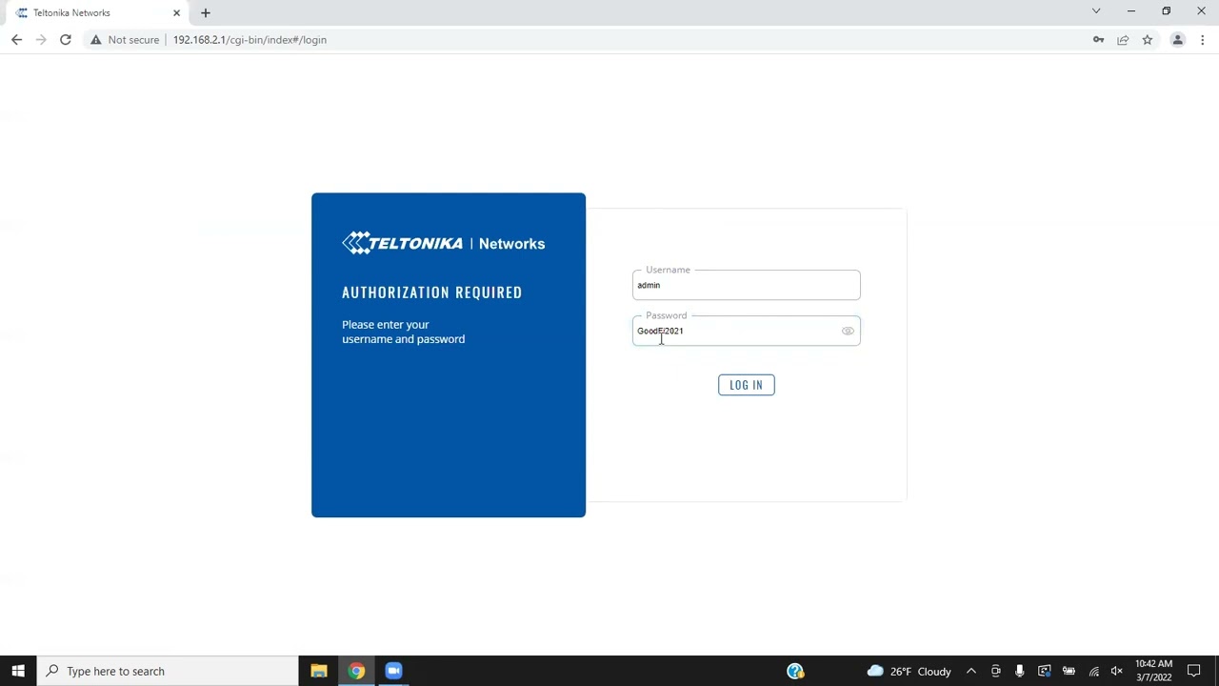The height and width of the screenshot is (686, 1219).
Task: Open Windows Start menu
Action: pyautogui.click(x=18, y=671)
